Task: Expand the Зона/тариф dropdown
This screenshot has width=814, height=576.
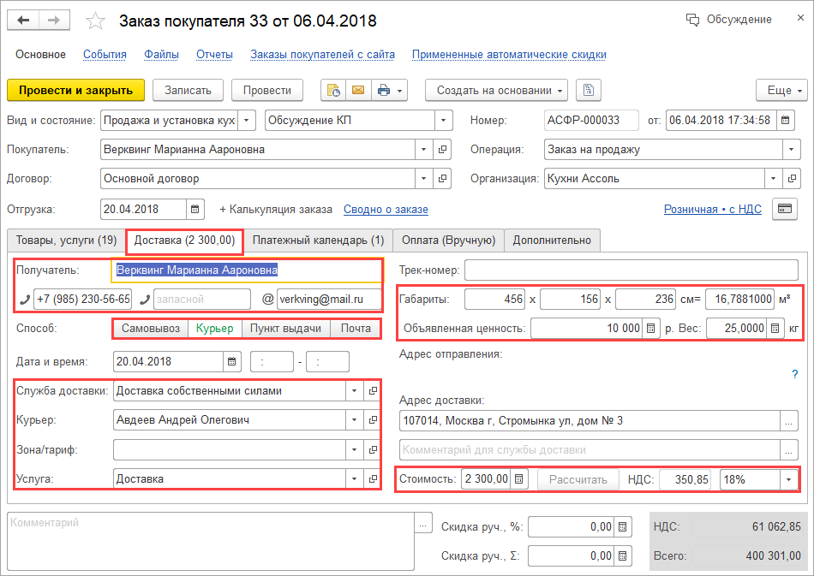Action: click(x=354, y=449)
